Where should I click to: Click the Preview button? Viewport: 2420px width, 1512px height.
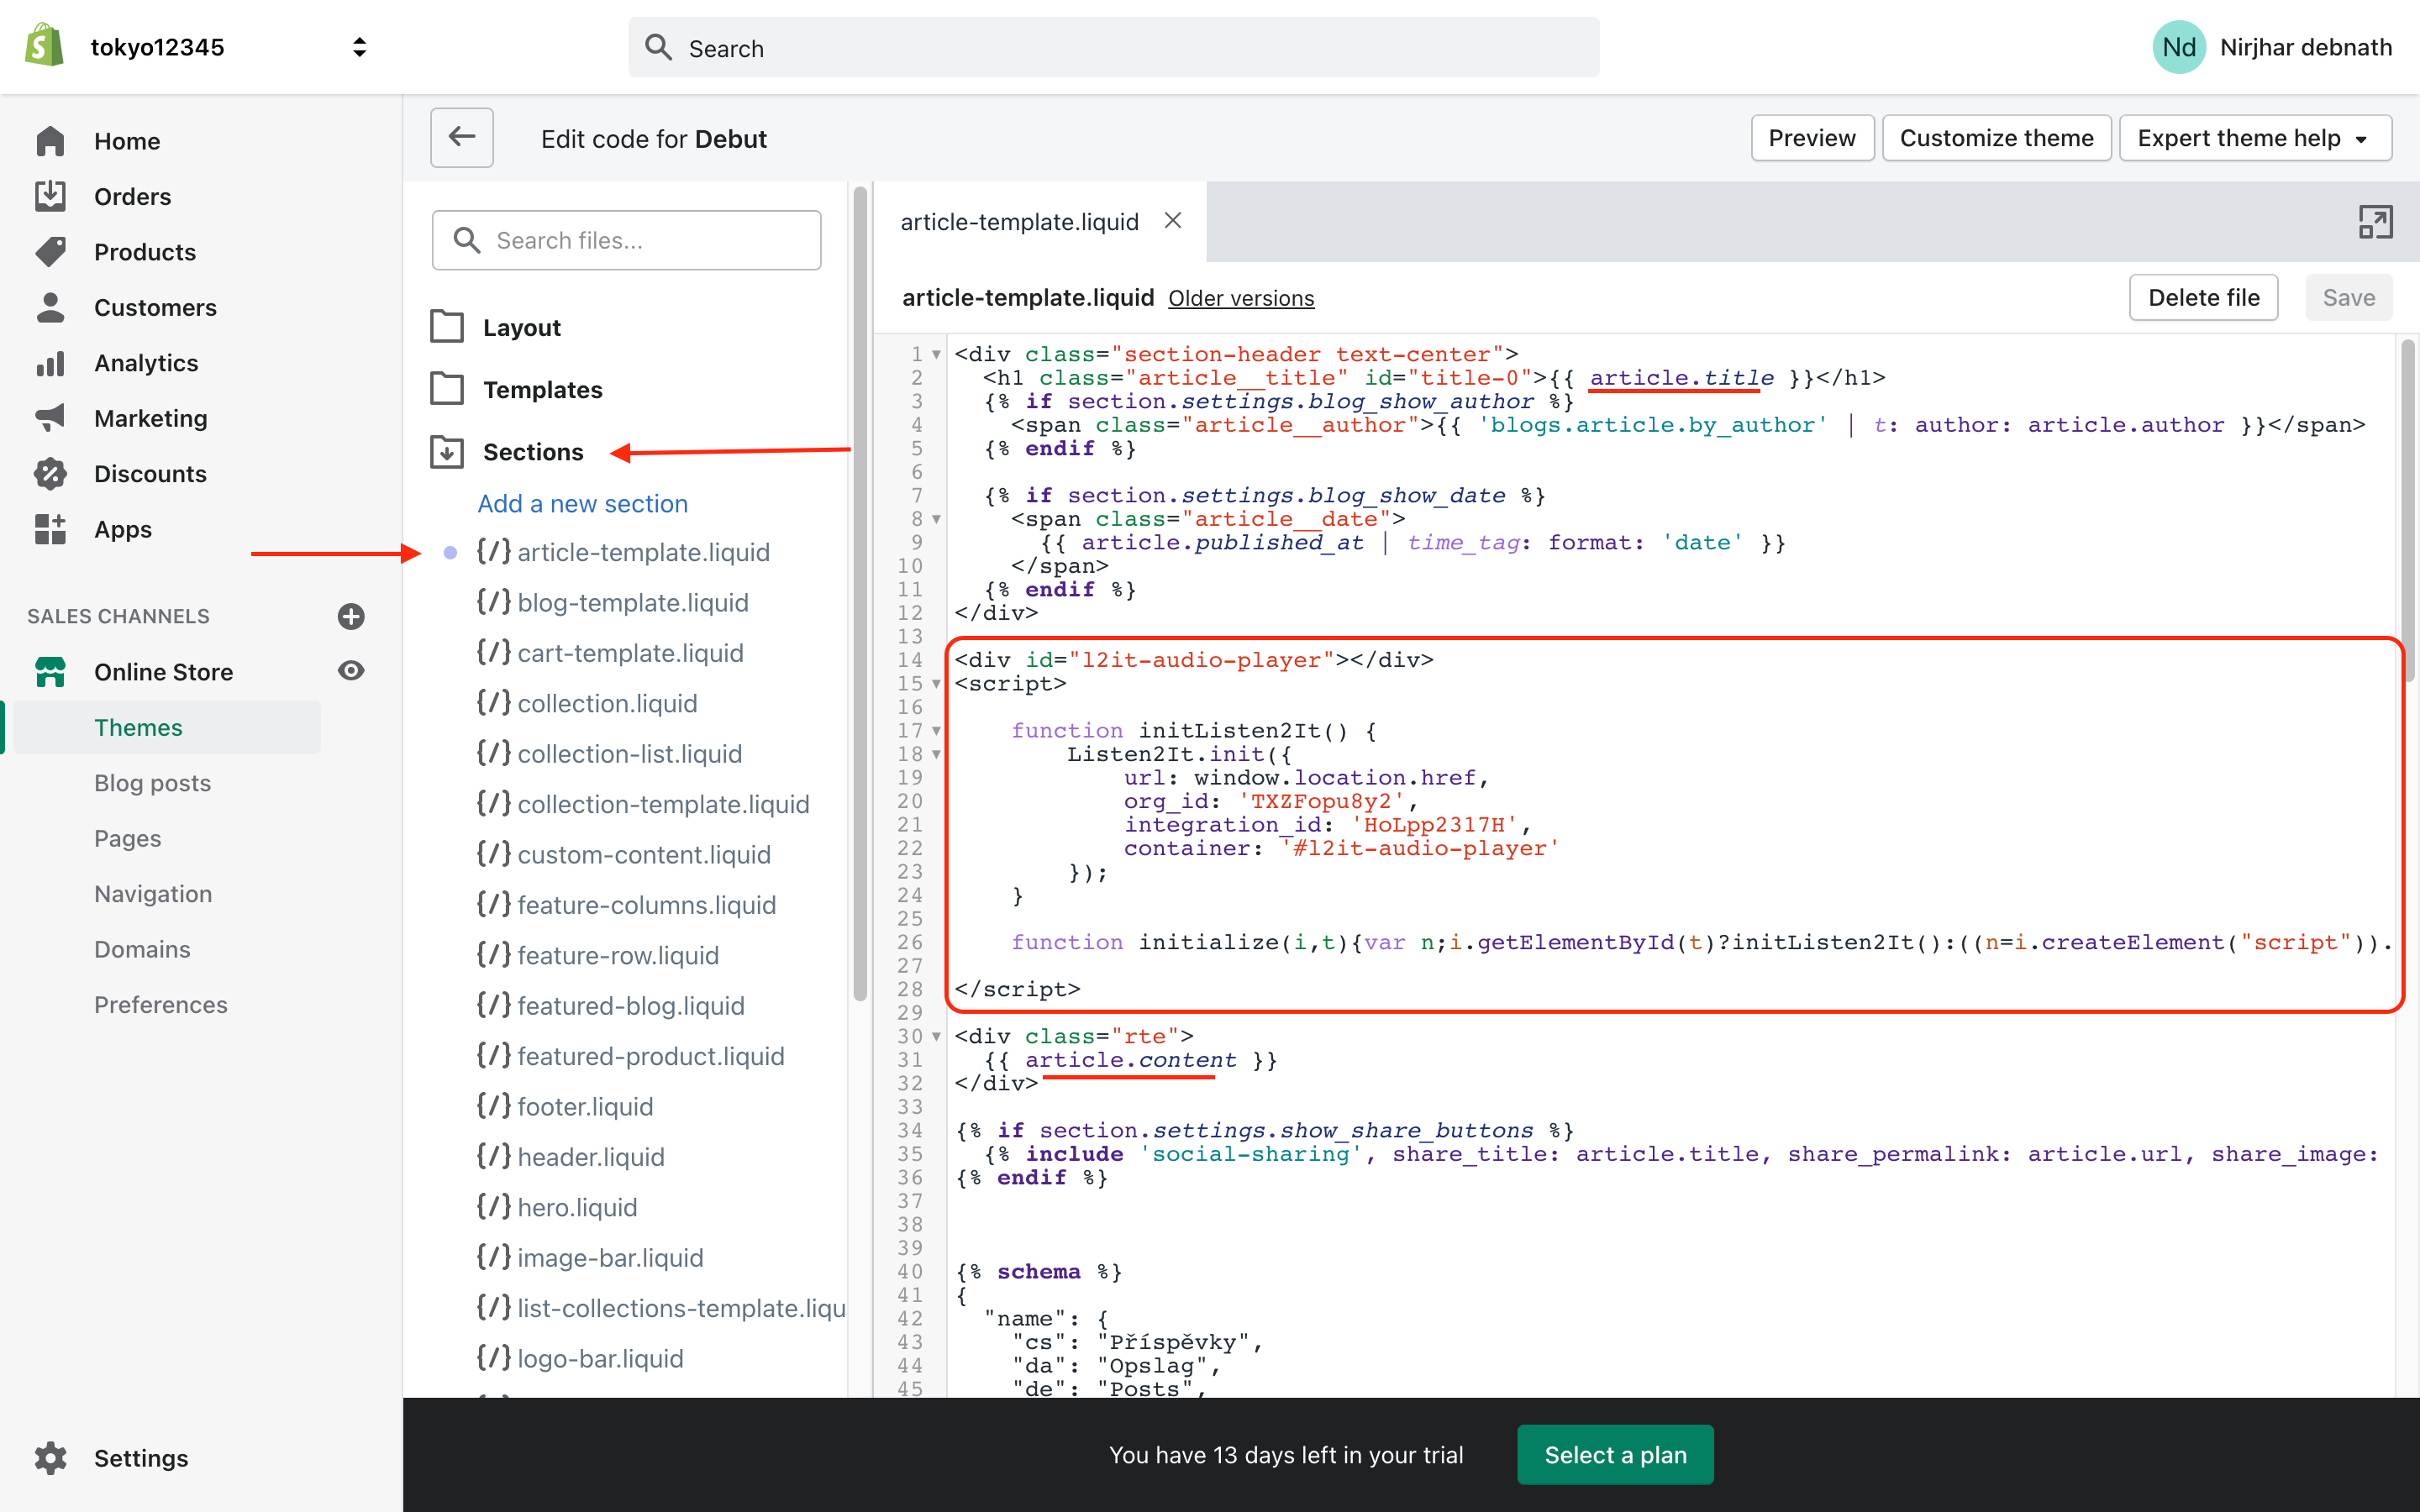1810,138
